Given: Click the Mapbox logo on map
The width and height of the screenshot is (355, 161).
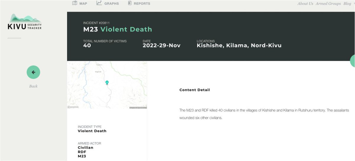Looking at the screenshot, I should coord(73,107).
